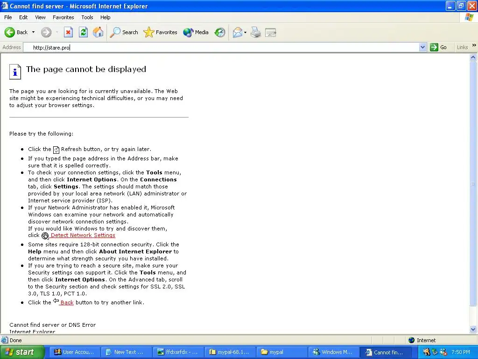This screenshot has width=478, height=359.
Task: Click the heading The page cannot be displayed
Action: [86, 69]
